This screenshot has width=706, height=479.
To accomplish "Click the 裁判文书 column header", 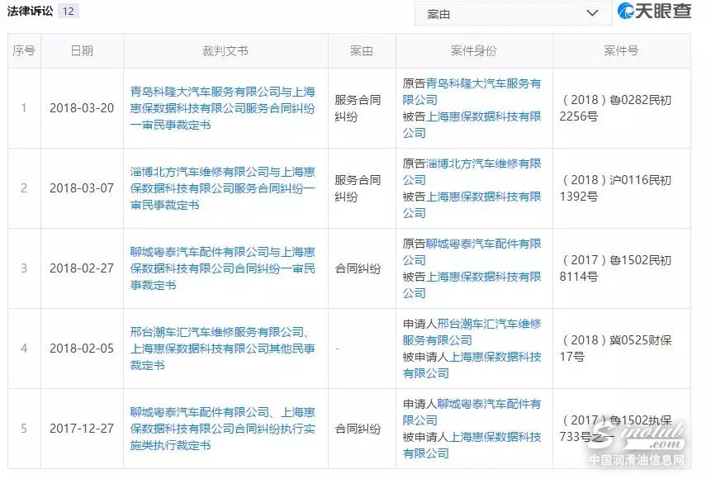I will tap(225, 51).
